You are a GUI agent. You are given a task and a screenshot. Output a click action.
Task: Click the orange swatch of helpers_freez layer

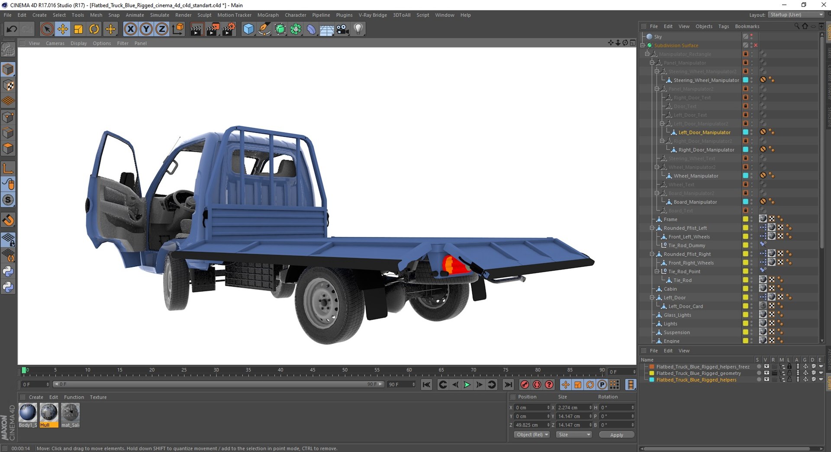click(651, 367)
